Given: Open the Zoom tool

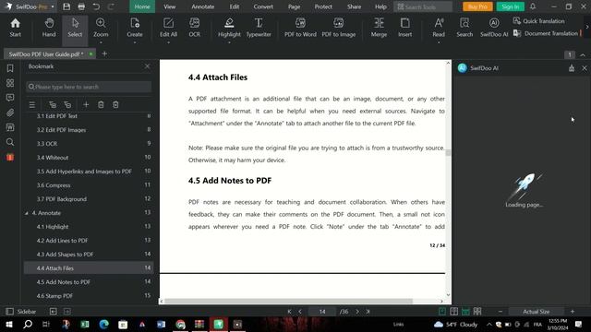Looking at the screenshot, I should [101, 28].
